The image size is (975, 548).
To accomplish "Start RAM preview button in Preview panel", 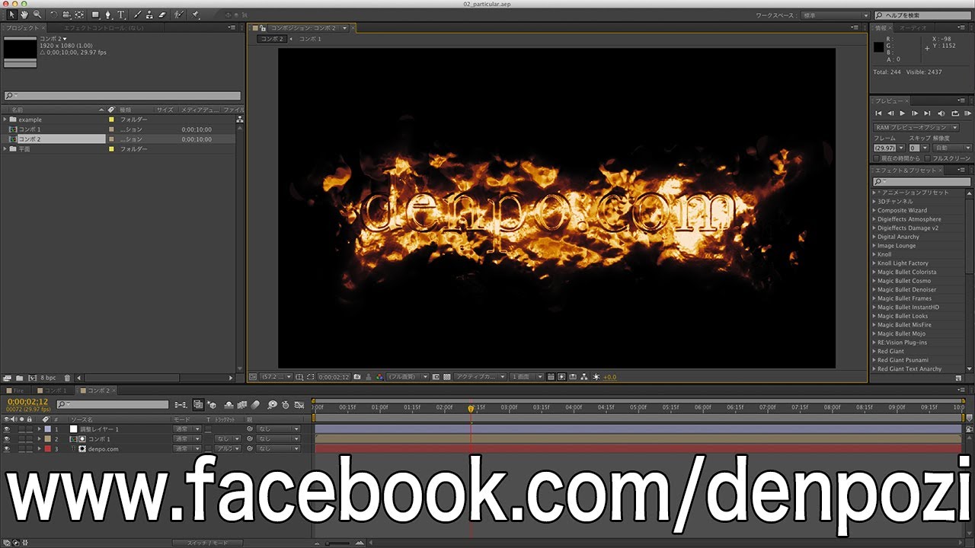I will (x=967, y=113).
